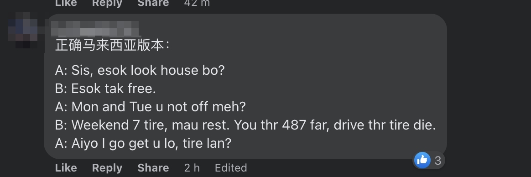Like the comment posted 42 m ago
Image resolution: width=531 pixels, height=177 pixels.
[x=66, y=3]
